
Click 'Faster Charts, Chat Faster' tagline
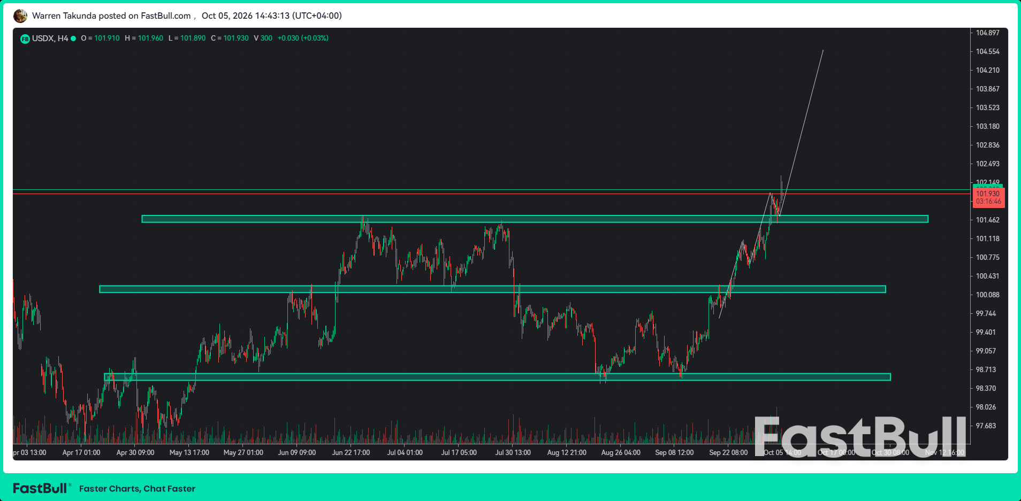point(138,489)
